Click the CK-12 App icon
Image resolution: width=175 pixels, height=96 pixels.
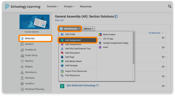pyautogui.click(x=100, y=39)
